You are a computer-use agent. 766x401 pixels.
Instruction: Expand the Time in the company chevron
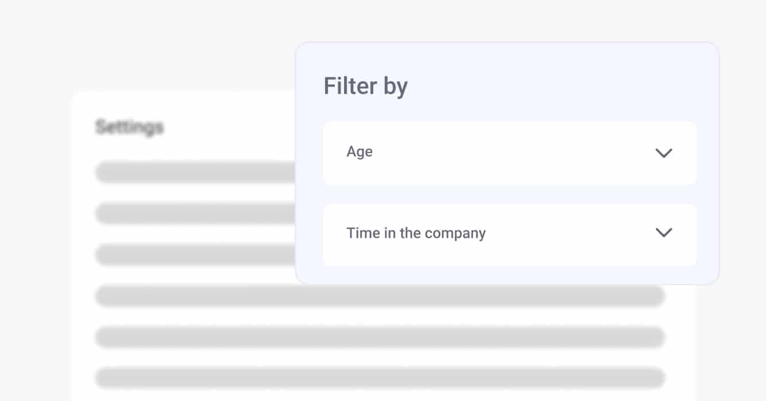663,233
